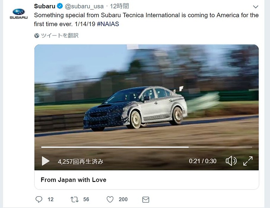Image resolution: width=270 pixels, height=208 pixels.
Task: Open the 12時間 timestamp link
Action: (119, 6)
